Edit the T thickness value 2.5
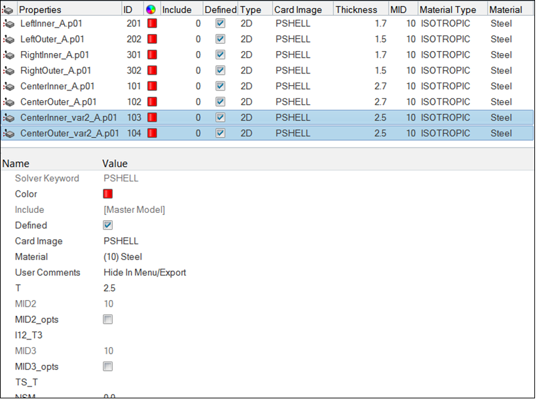The height and width of the screenshot is (399, 537). [x=110, y=288]
